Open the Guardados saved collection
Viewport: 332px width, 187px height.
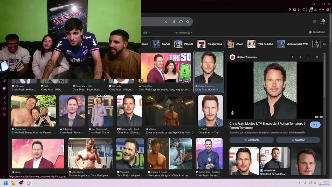click(x=317, y=32)
